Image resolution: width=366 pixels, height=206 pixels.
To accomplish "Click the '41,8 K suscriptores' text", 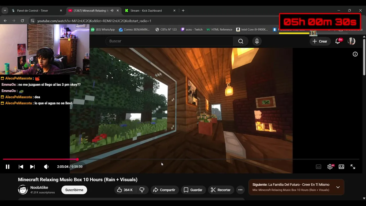I will [43, 193].
